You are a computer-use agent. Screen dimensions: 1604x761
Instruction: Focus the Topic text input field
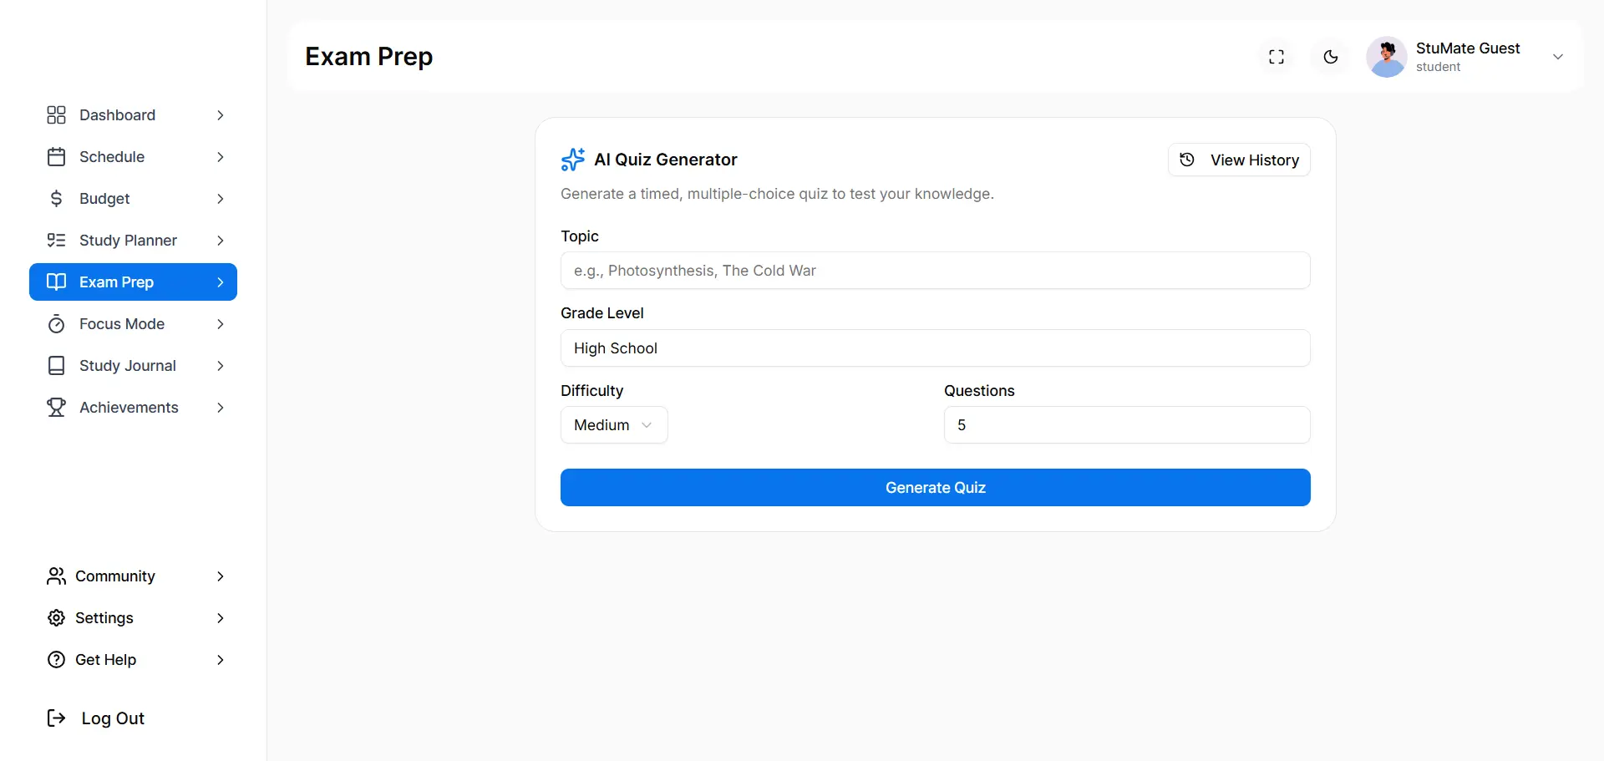point(935,271)
